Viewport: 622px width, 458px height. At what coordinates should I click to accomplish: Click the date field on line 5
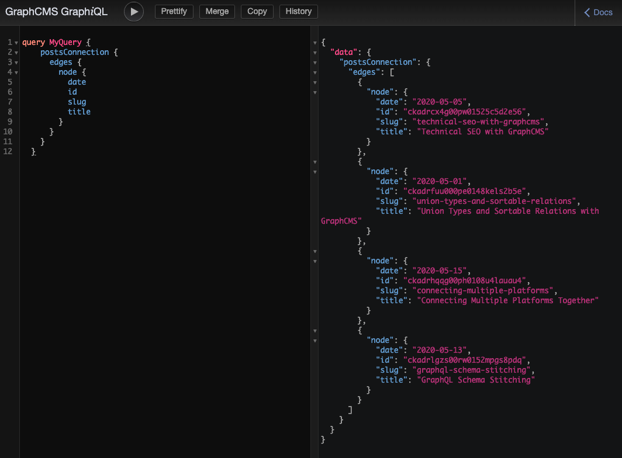(77, 82)
